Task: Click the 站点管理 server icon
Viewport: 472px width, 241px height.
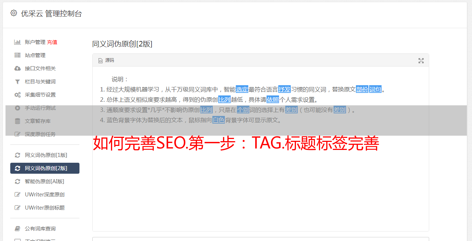Action: coord(17,55)
